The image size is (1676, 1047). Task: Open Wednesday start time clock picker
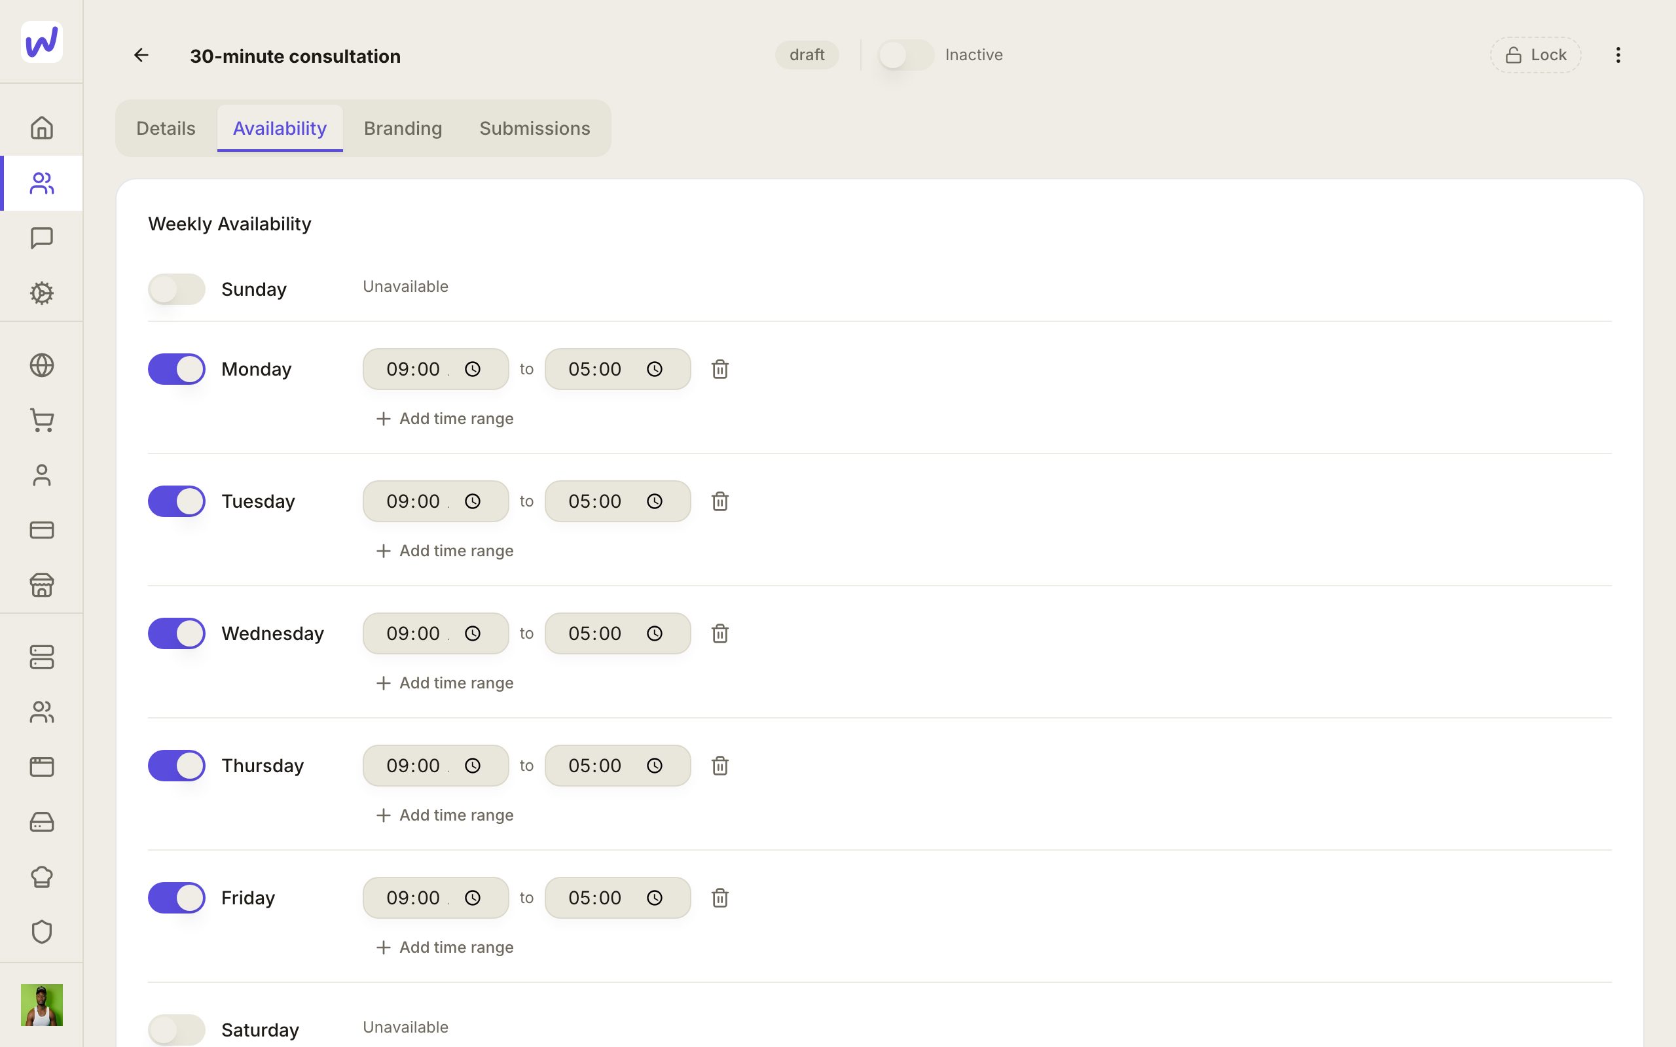pyautogui.click(x=472, y=633)
